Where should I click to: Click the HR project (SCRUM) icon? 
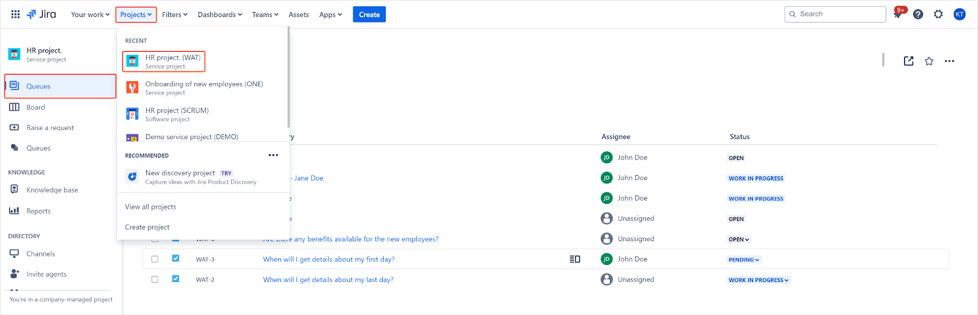pos(132,114)
